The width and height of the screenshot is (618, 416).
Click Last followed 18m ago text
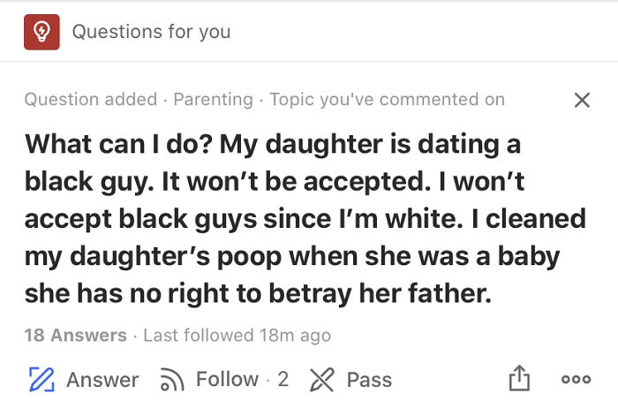(237, 335)
